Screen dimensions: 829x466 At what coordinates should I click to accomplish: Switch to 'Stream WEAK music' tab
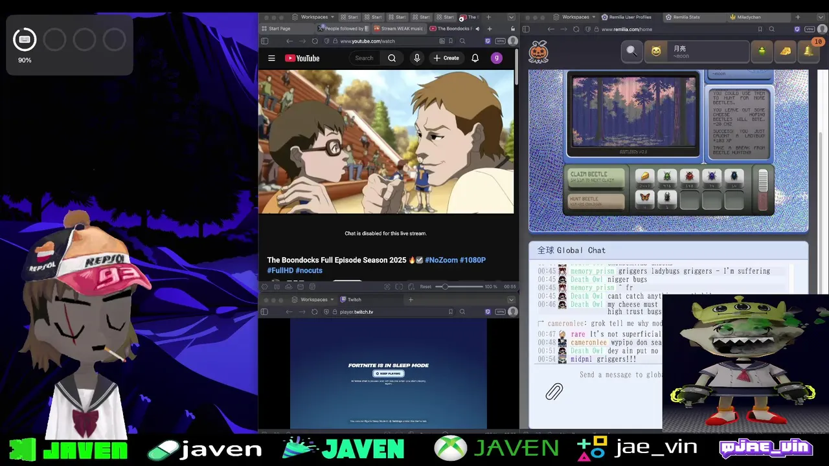[398, 28]
